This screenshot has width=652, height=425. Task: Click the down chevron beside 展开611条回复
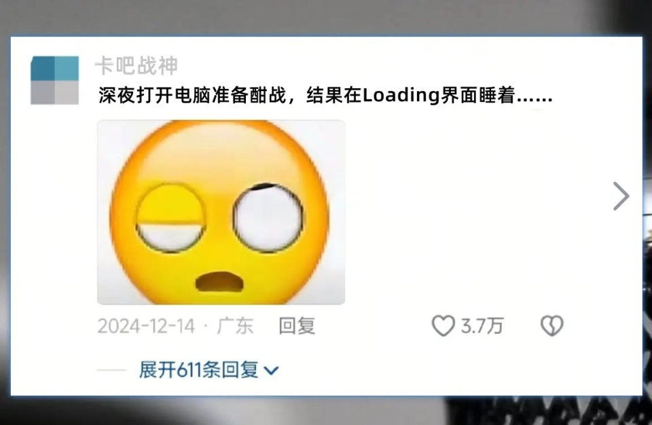click(x=271, y=370)
